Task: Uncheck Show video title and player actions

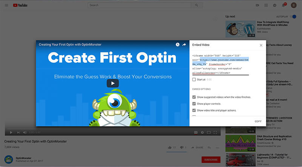Action: tap(194, 110)
